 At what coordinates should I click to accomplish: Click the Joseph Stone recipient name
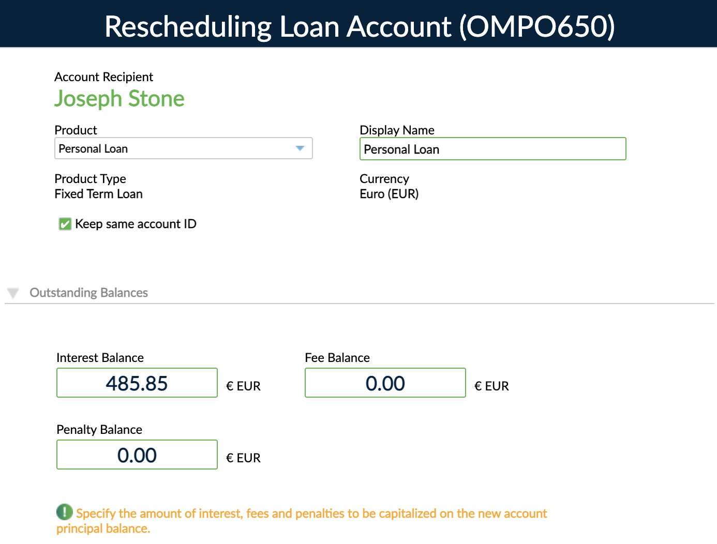pyautogui.click(x=119, y=98)
